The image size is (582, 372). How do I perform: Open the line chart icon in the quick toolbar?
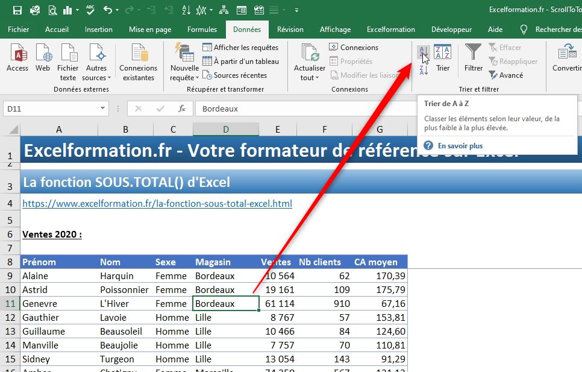click(201, 10)
